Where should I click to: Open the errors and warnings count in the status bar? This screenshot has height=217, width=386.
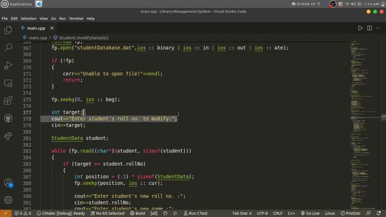pos(23,213)
